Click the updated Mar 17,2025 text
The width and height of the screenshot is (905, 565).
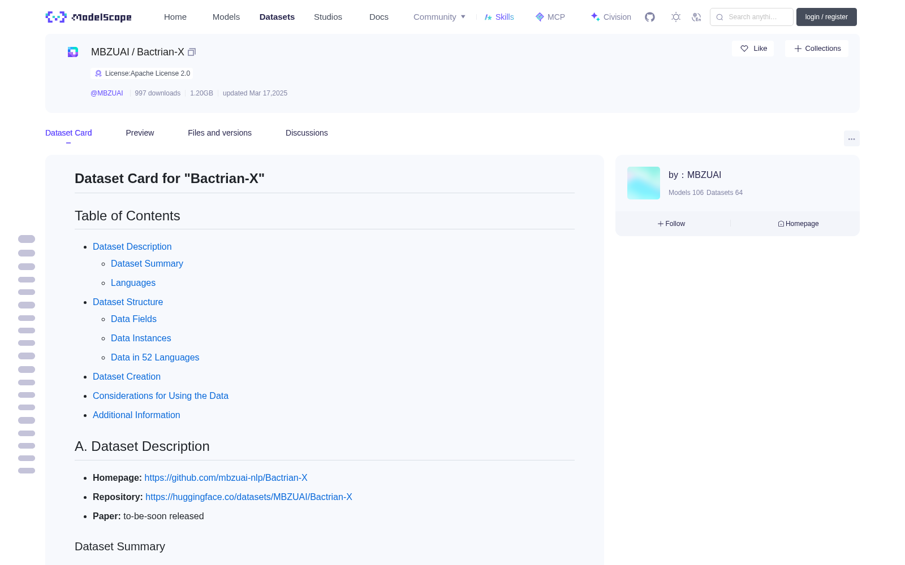(x=255, y=93)
